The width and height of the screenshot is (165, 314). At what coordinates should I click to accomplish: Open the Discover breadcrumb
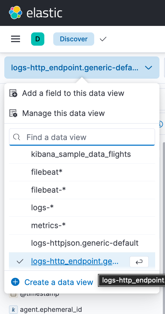click(x=74, y=39)
